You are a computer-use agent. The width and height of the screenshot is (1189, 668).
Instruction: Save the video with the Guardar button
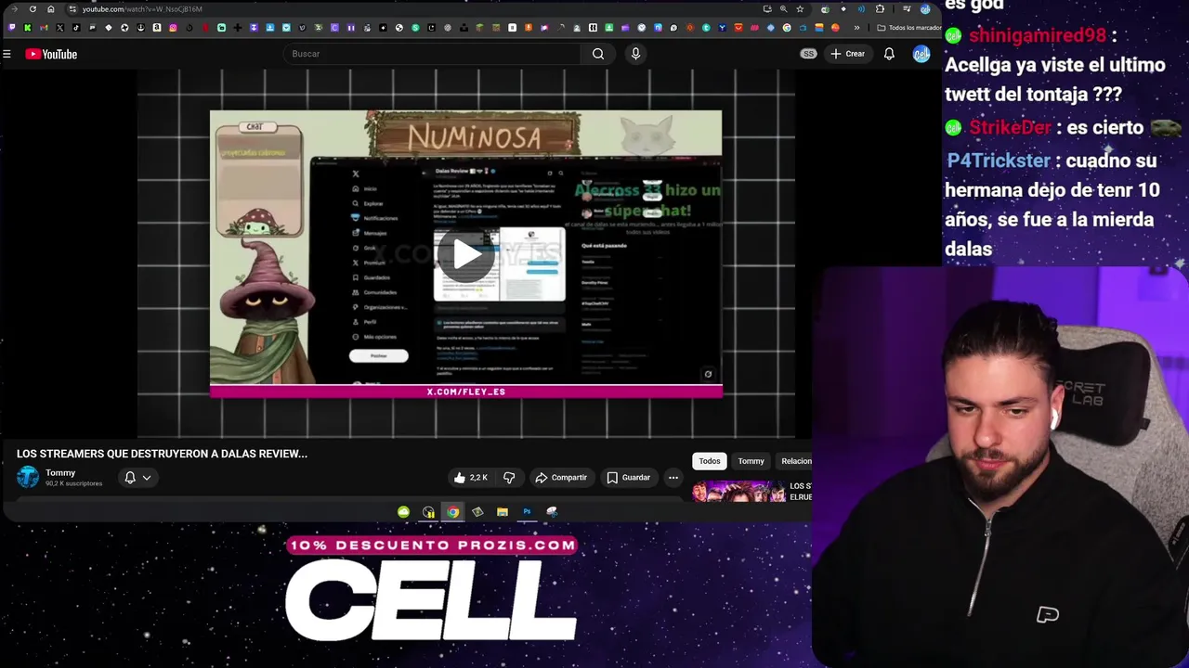tap(629, 478)
